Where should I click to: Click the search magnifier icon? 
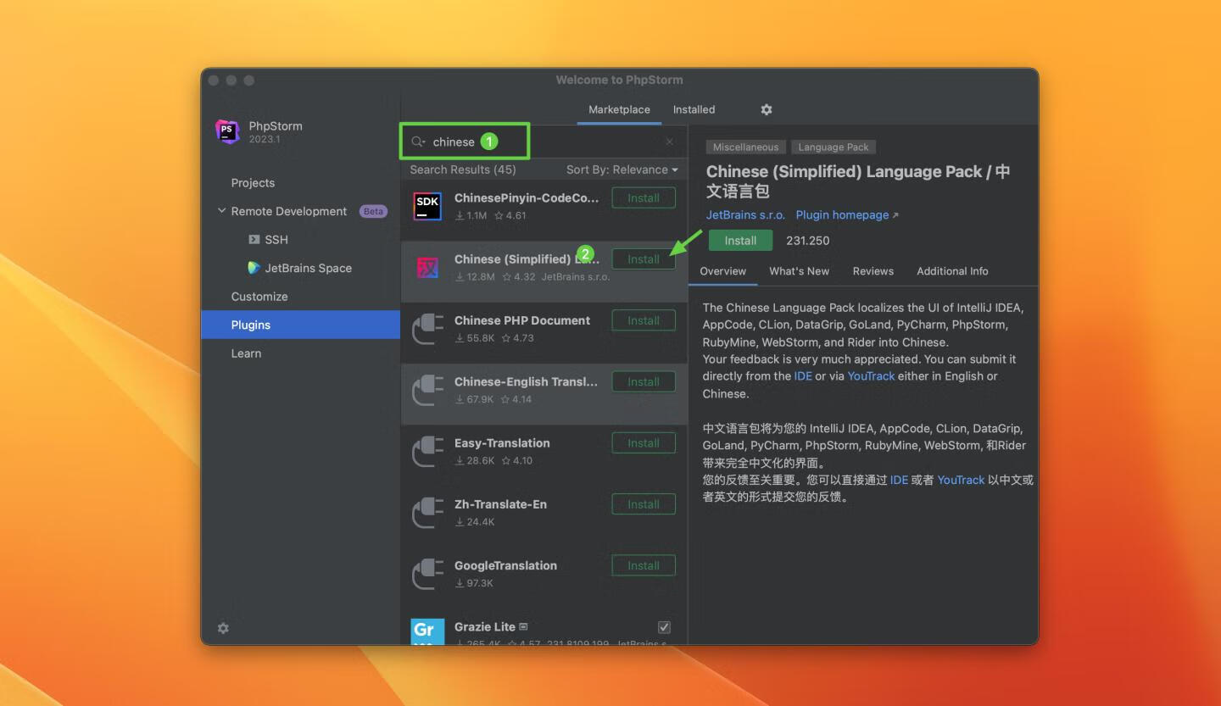click(418, 142)
